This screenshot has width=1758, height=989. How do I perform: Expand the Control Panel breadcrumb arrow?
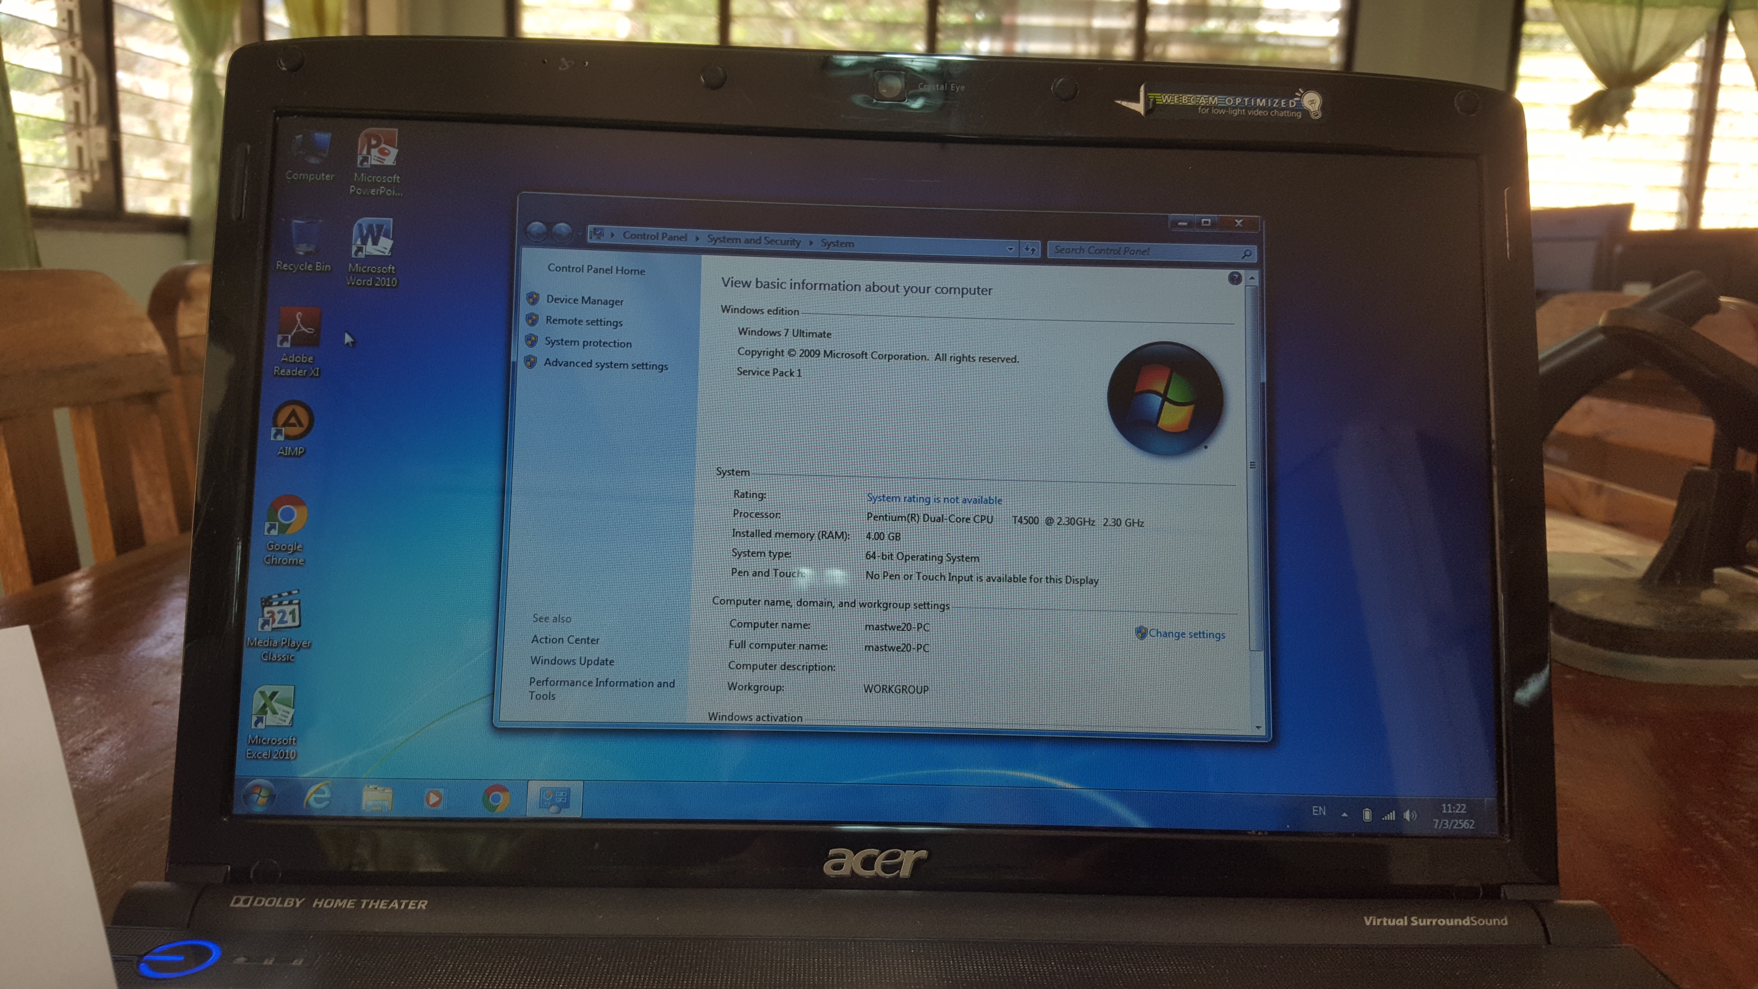click(x=697, y=238)
